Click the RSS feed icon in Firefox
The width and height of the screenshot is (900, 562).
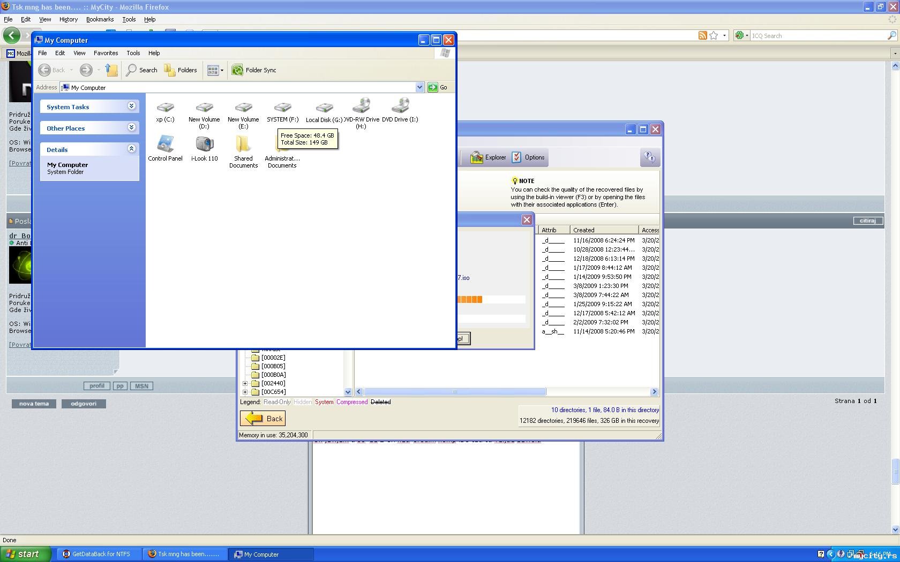point(702,35)
